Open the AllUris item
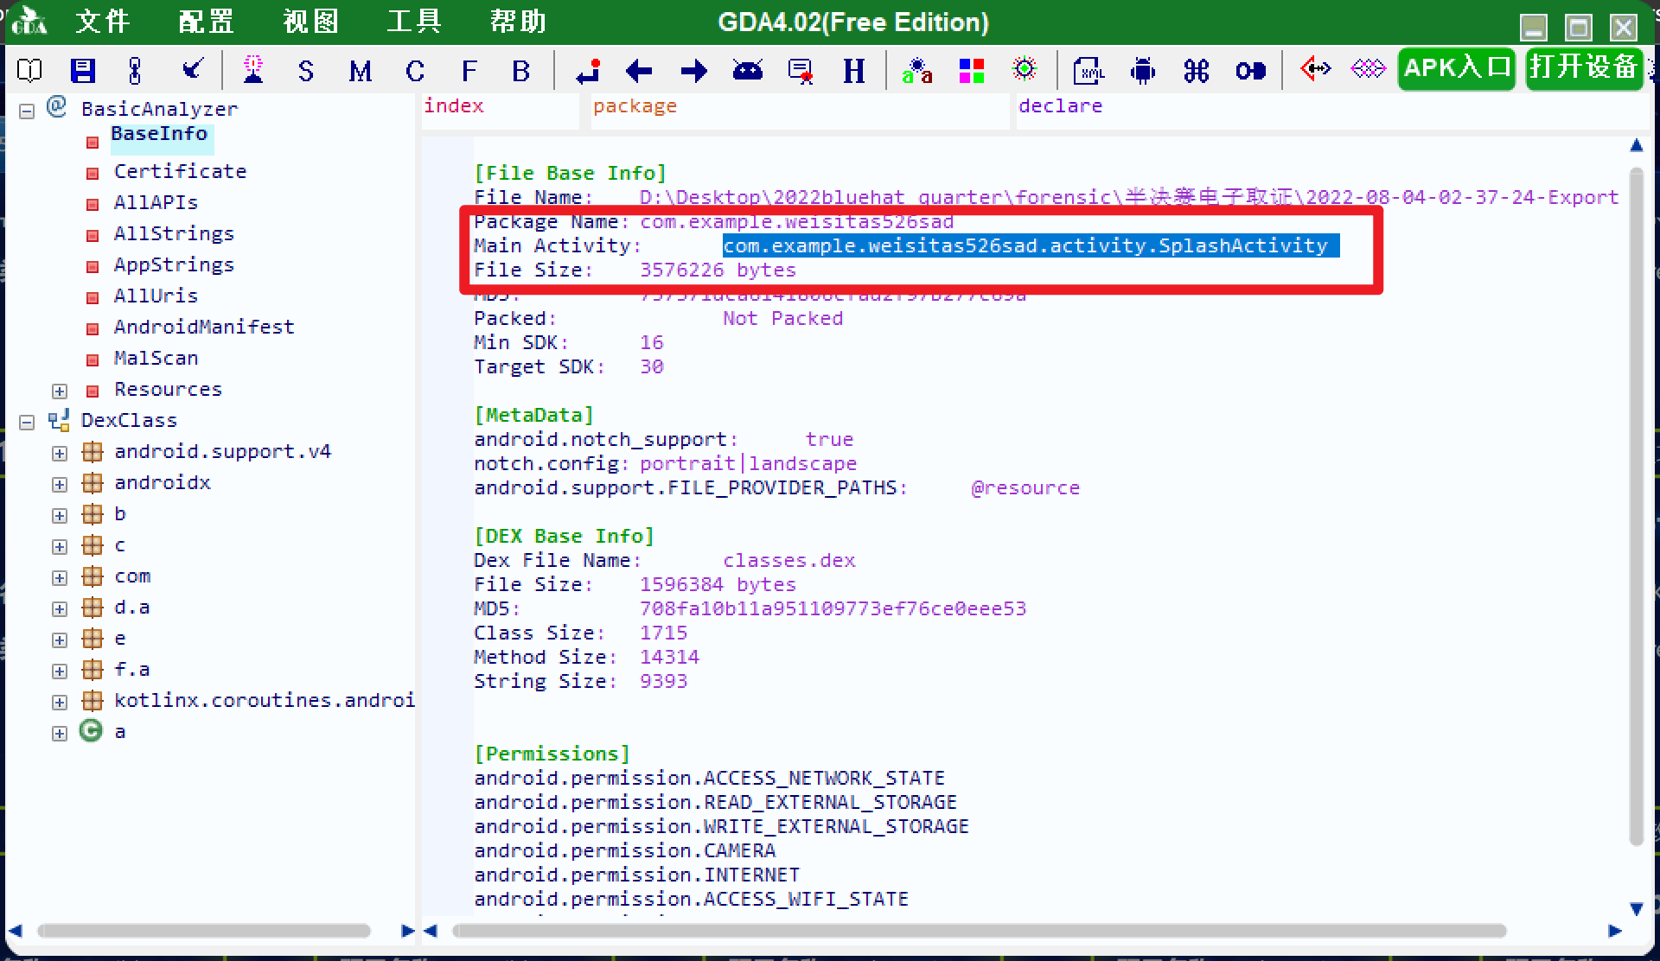Image resolution: width=1660 pixels, height=961 pixels. 156,296
